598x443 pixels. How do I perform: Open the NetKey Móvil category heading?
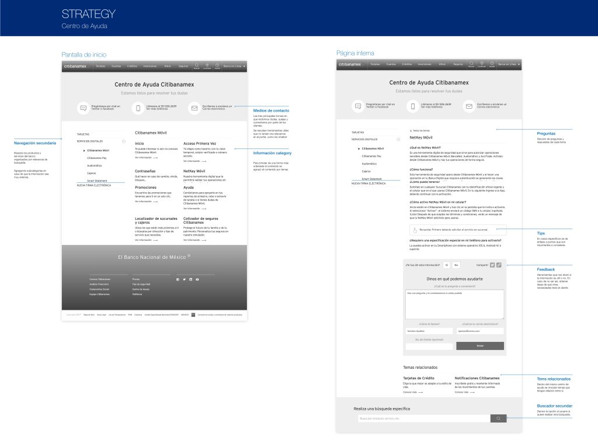[x=194, y=171]
